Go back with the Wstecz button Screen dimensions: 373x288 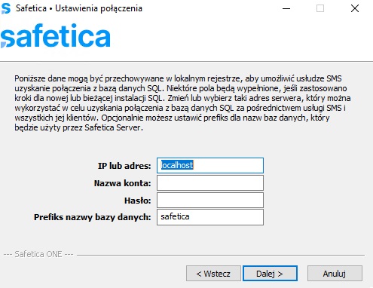tap(213, 274)
